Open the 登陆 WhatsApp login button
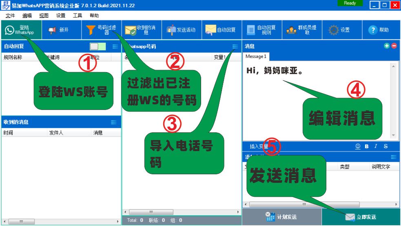 [x=21, y=30]
